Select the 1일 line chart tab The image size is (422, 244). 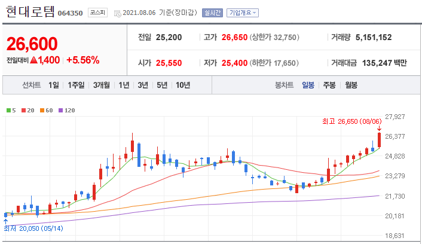54,85
